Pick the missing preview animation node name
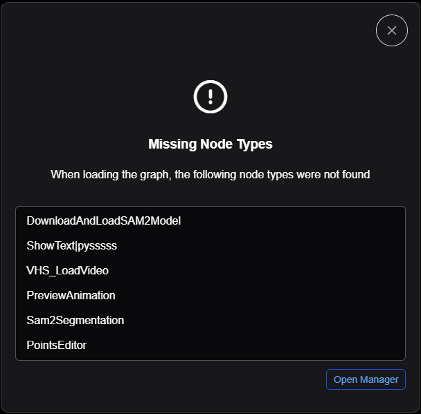This screenshot has height=414, width=421. (x=71, y=296)
